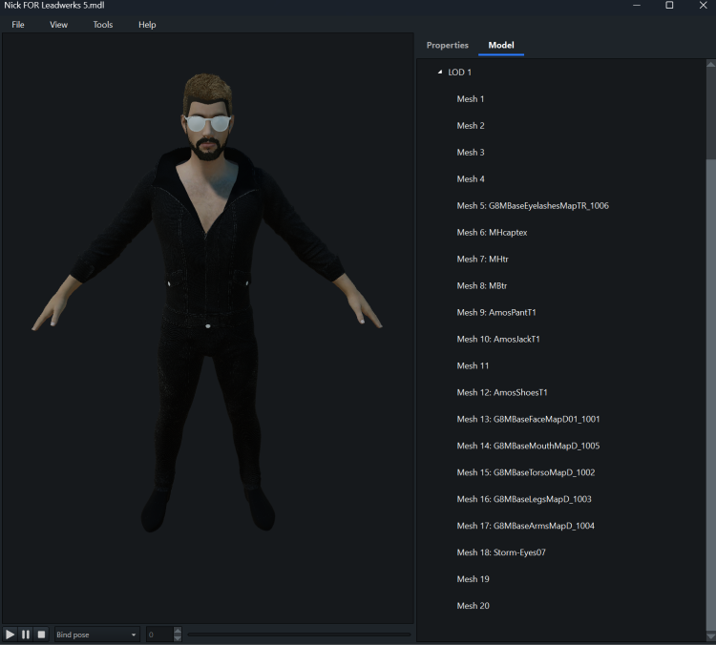Screen dimensions: 716x645
Task: Collapse the LOD 1 tree node
Action: tap(440, 73)
